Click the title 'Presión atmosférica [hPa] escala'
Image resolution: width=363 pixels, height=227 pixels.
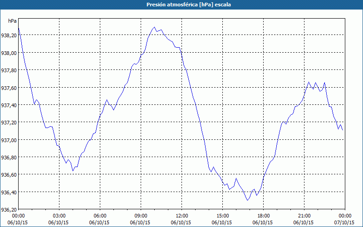point(189,5)
